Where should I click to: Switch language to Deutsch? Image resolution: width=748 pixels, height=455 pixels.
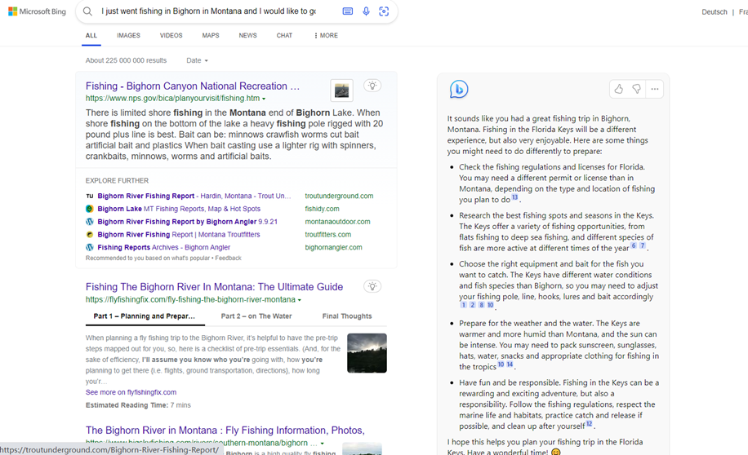[715, 12]
